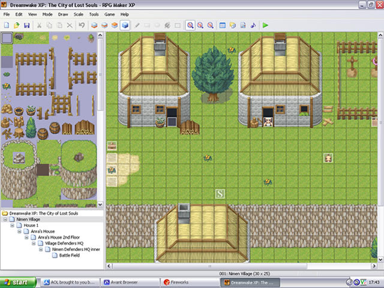Click tileset palette scroll up arrow
The image size is (384, 288).
point(100,35)
